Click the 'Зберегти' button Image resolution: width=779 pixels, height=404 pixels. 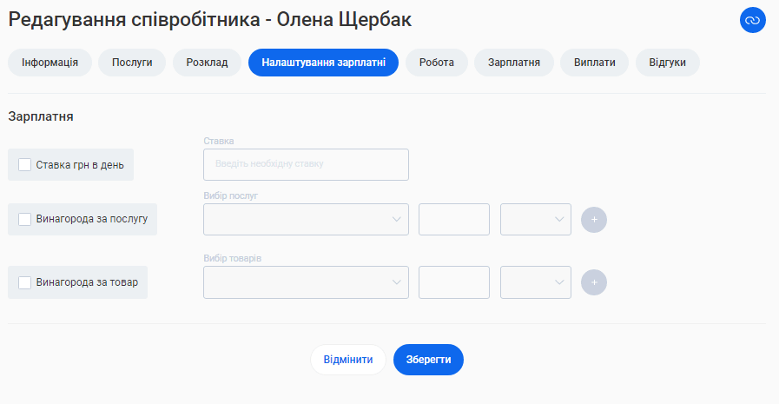tap(428, 360)
